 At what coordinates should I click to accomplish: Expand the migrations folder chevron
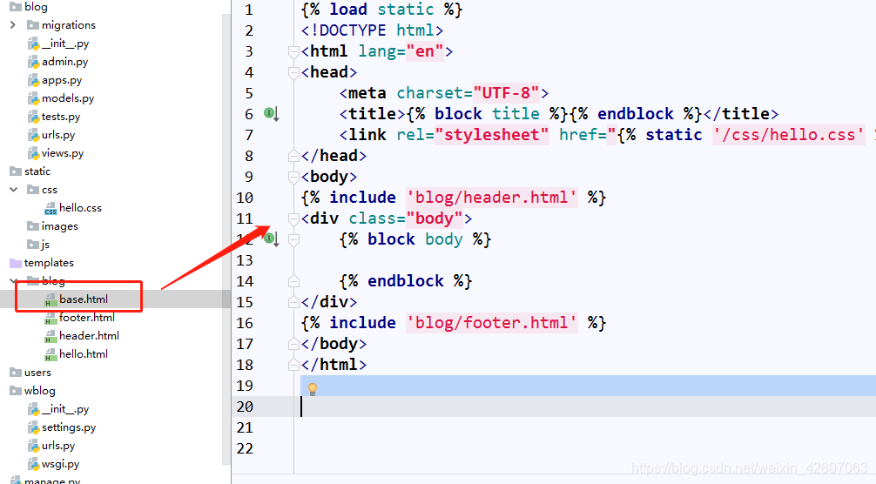[13, 25]
